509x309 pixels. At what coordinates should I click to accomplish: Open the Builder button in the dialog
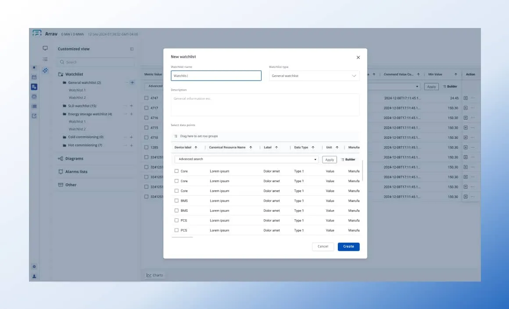click(348, 160)
